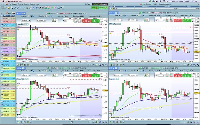Click the red down arrow tool

(55, 8)
